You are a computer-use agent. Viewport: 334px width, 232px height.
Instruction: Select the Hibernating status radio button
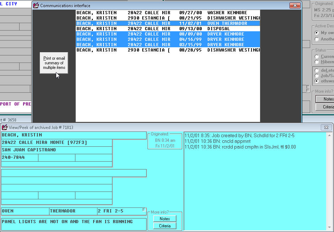click(x=317, y=62)
